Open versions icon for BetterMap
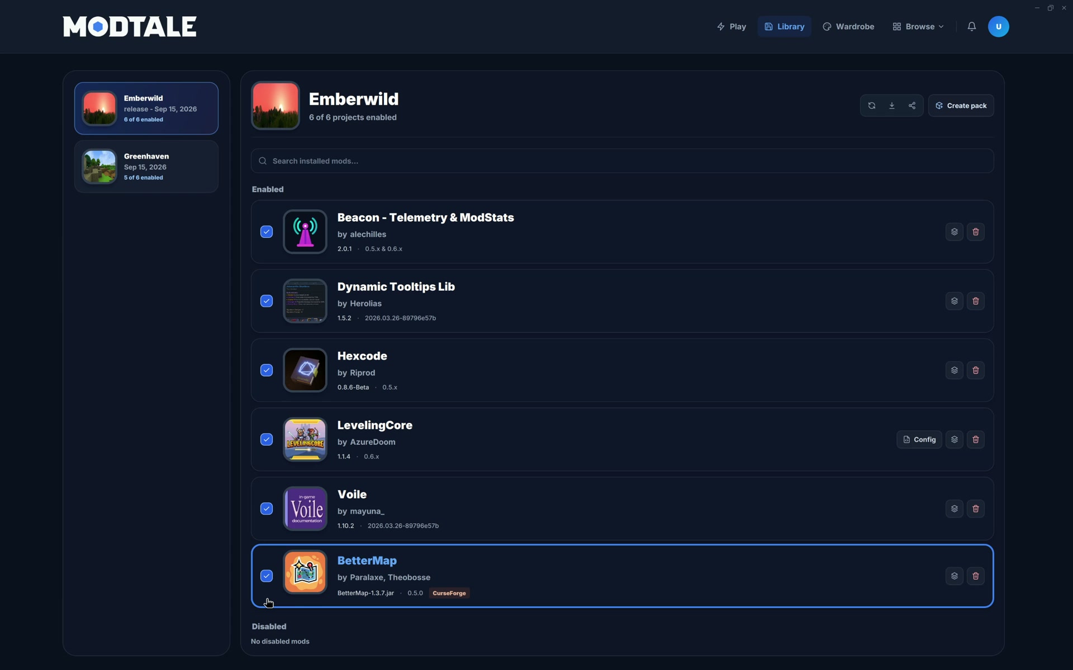The width and height of the screenshot is (1073, 670). [x=955, y=576]
